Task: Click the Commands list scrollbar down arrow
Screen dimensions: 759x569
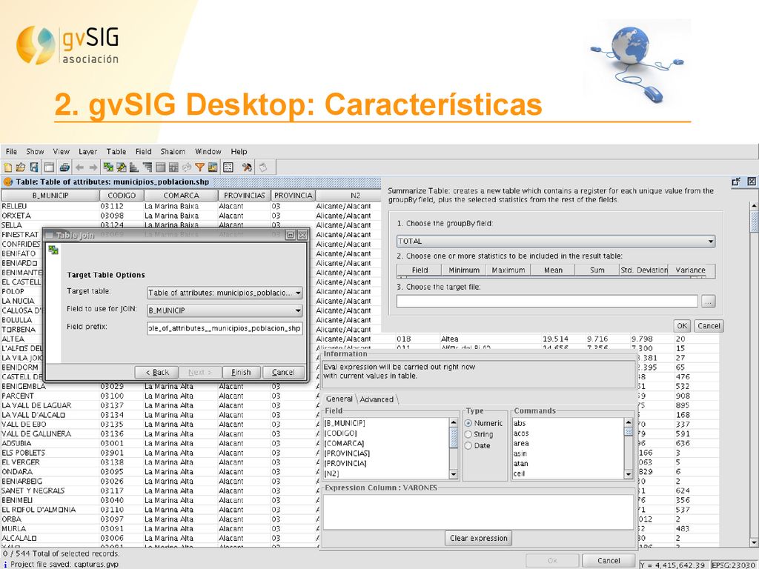Action: click(x=629, y=475)
